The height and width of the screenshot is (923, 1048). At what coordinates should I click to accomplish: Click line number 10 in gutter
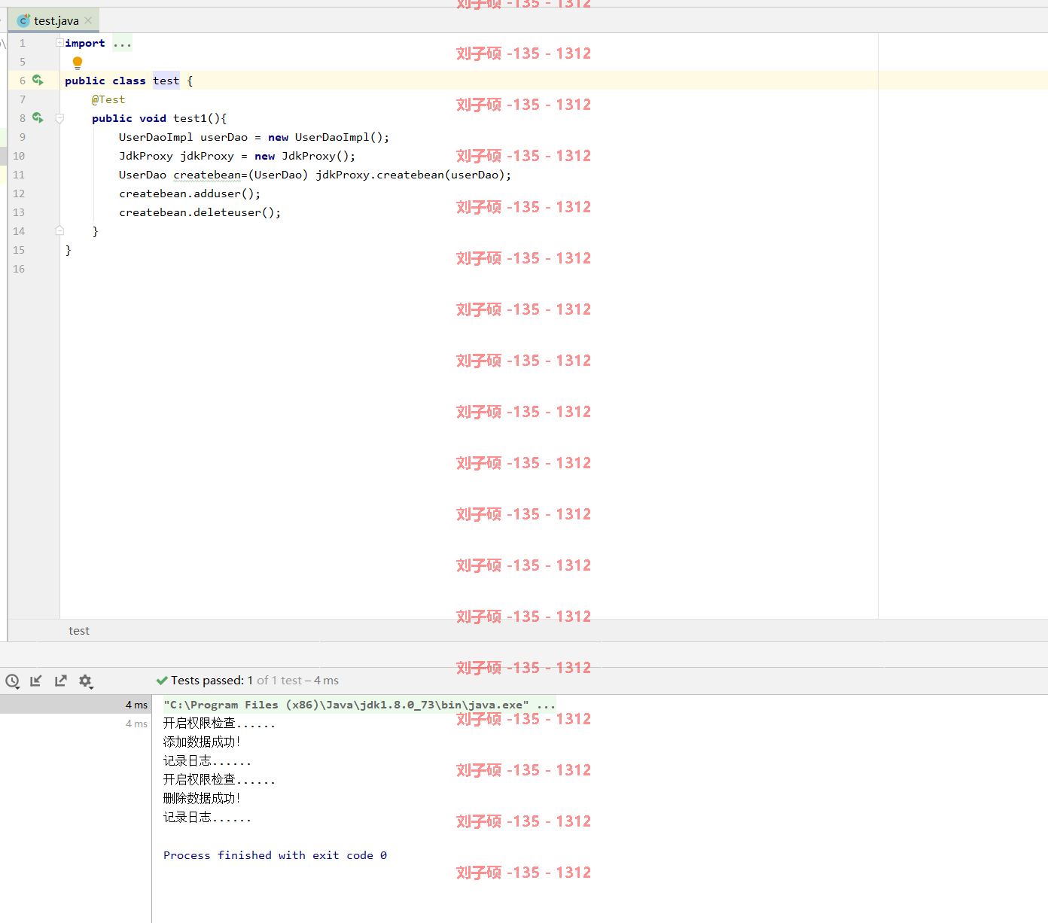pos(19,156)
